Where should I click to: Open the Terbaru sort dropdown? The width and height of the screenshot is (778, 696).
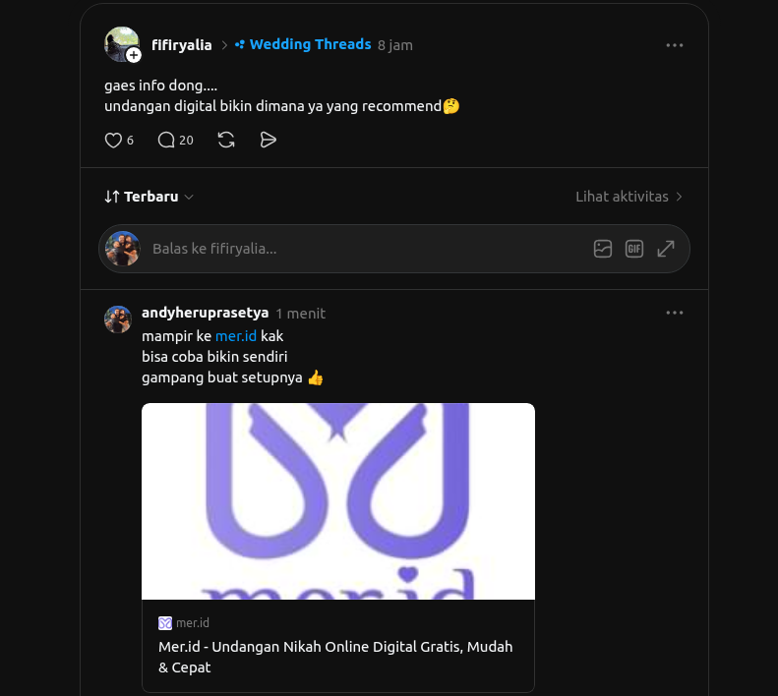pyautogui.click(x=149, y=197)
